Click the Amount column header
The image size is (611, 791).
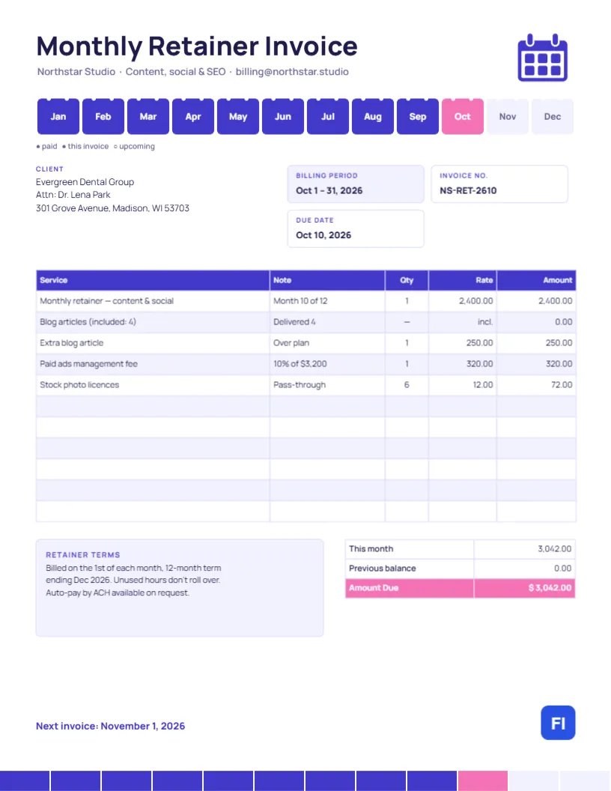click(536, 280)
